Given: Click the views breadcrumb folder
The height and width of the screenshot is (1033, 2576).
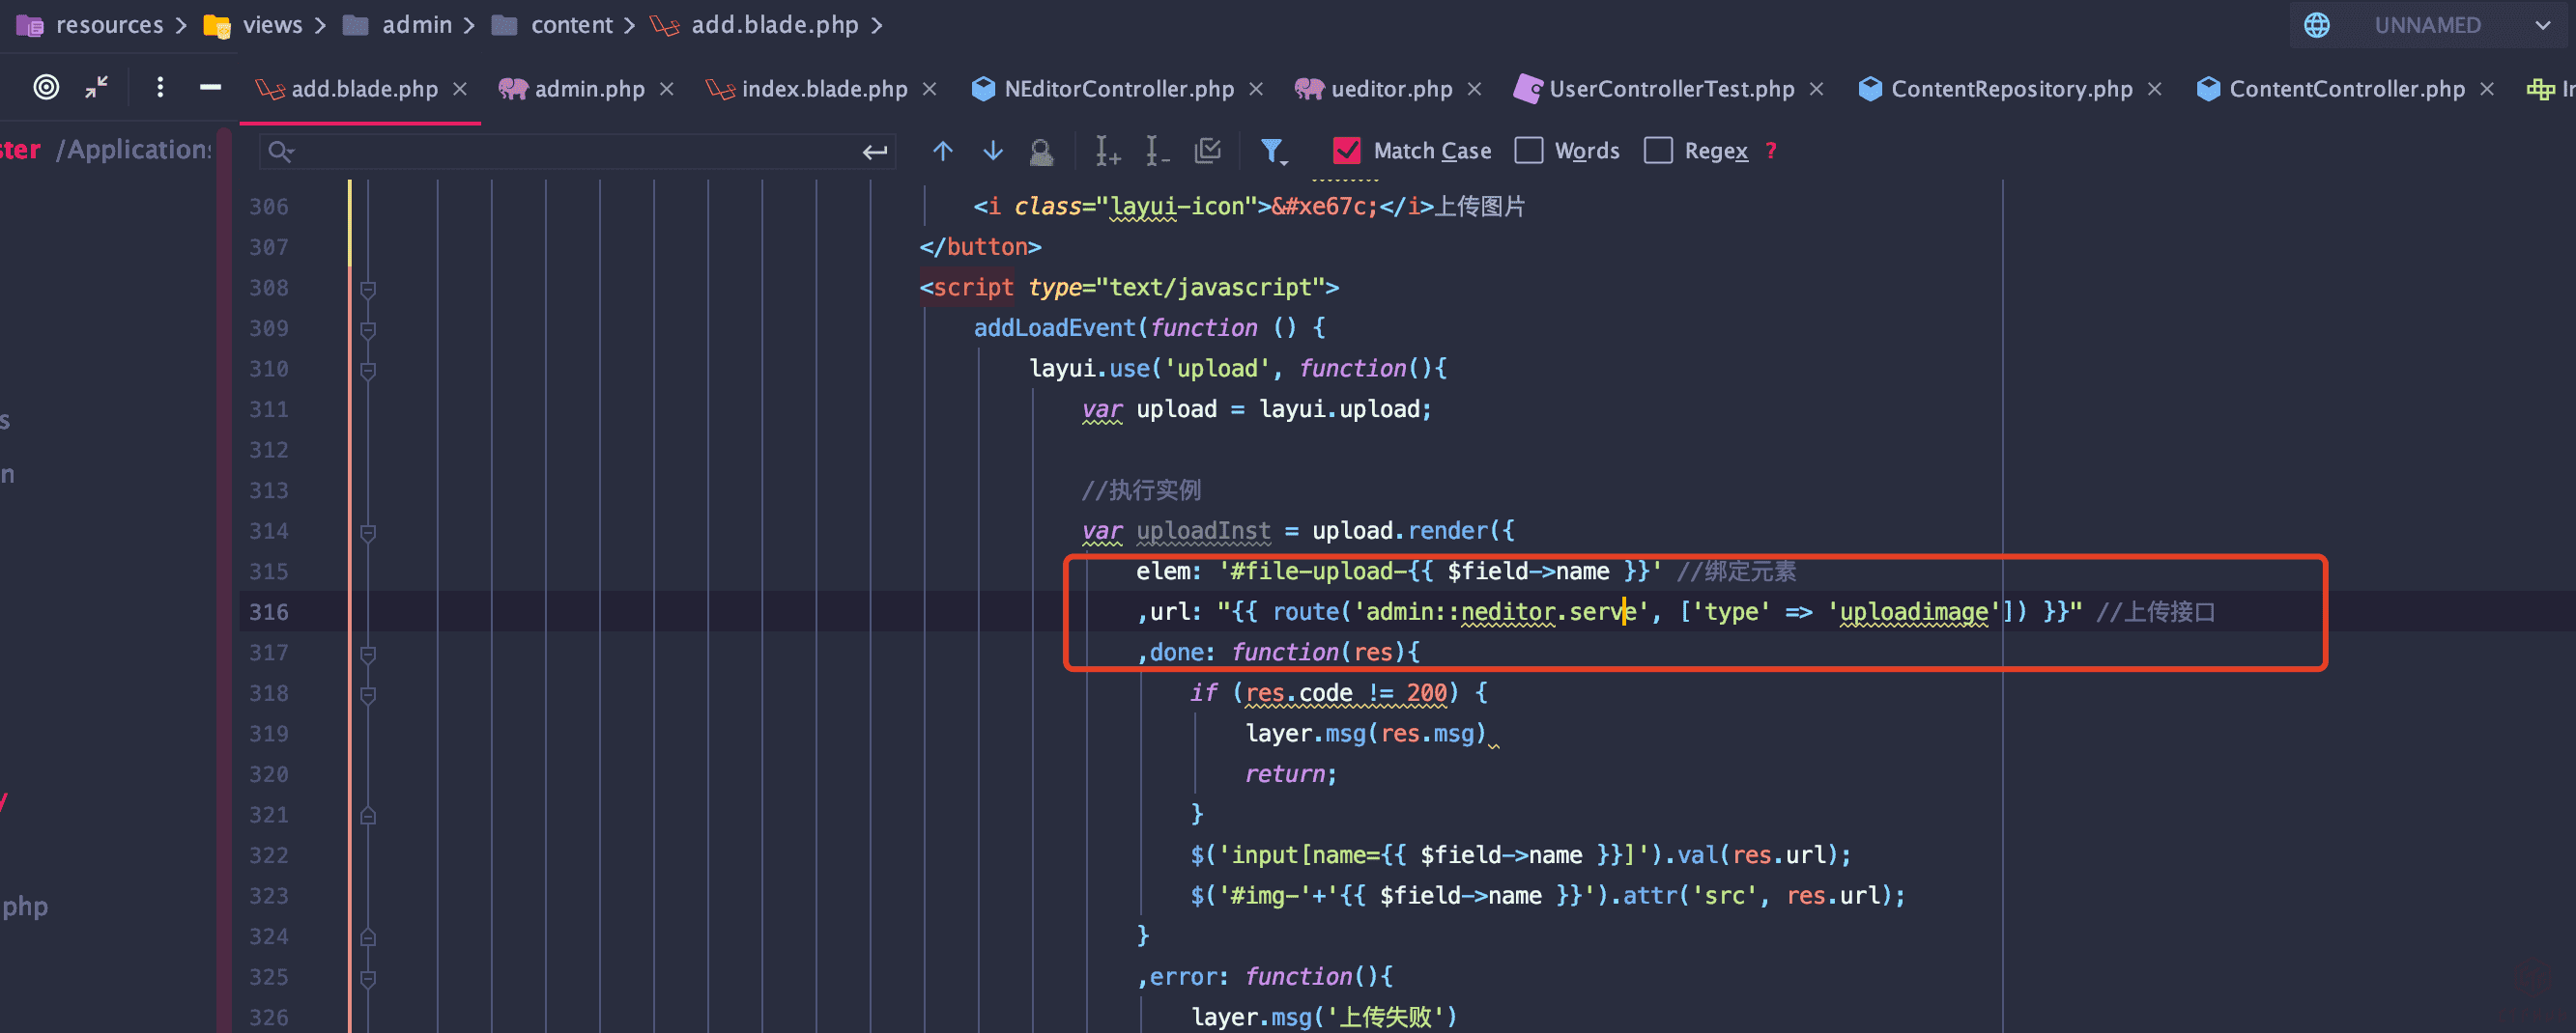Looking at the screenshot, I should click(x=271, y=25).
